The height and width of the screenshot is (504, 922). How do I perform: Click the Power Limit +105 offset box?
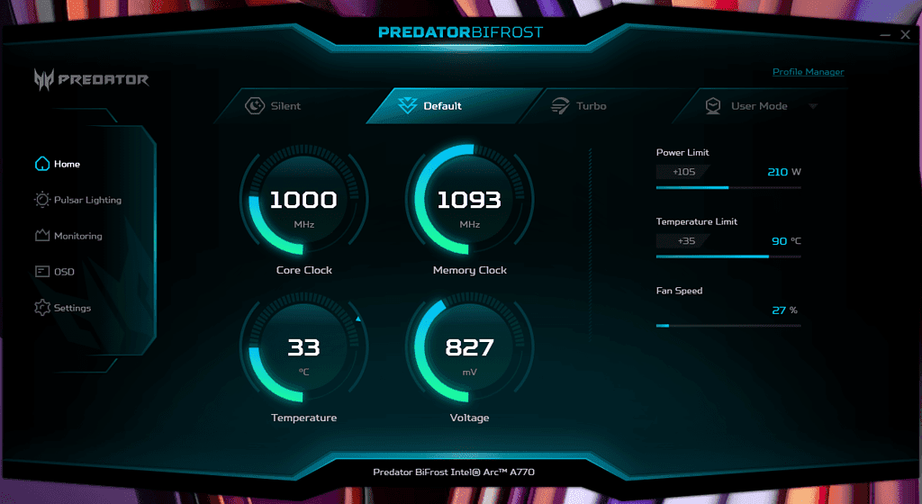pyautogui.click(x=682, y=171)
